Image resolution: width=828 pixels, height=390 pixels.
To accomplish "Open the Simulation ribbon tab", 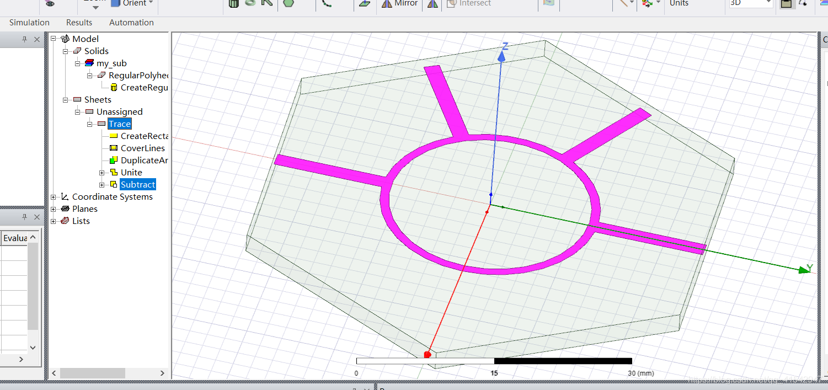I will pos(29,23).
